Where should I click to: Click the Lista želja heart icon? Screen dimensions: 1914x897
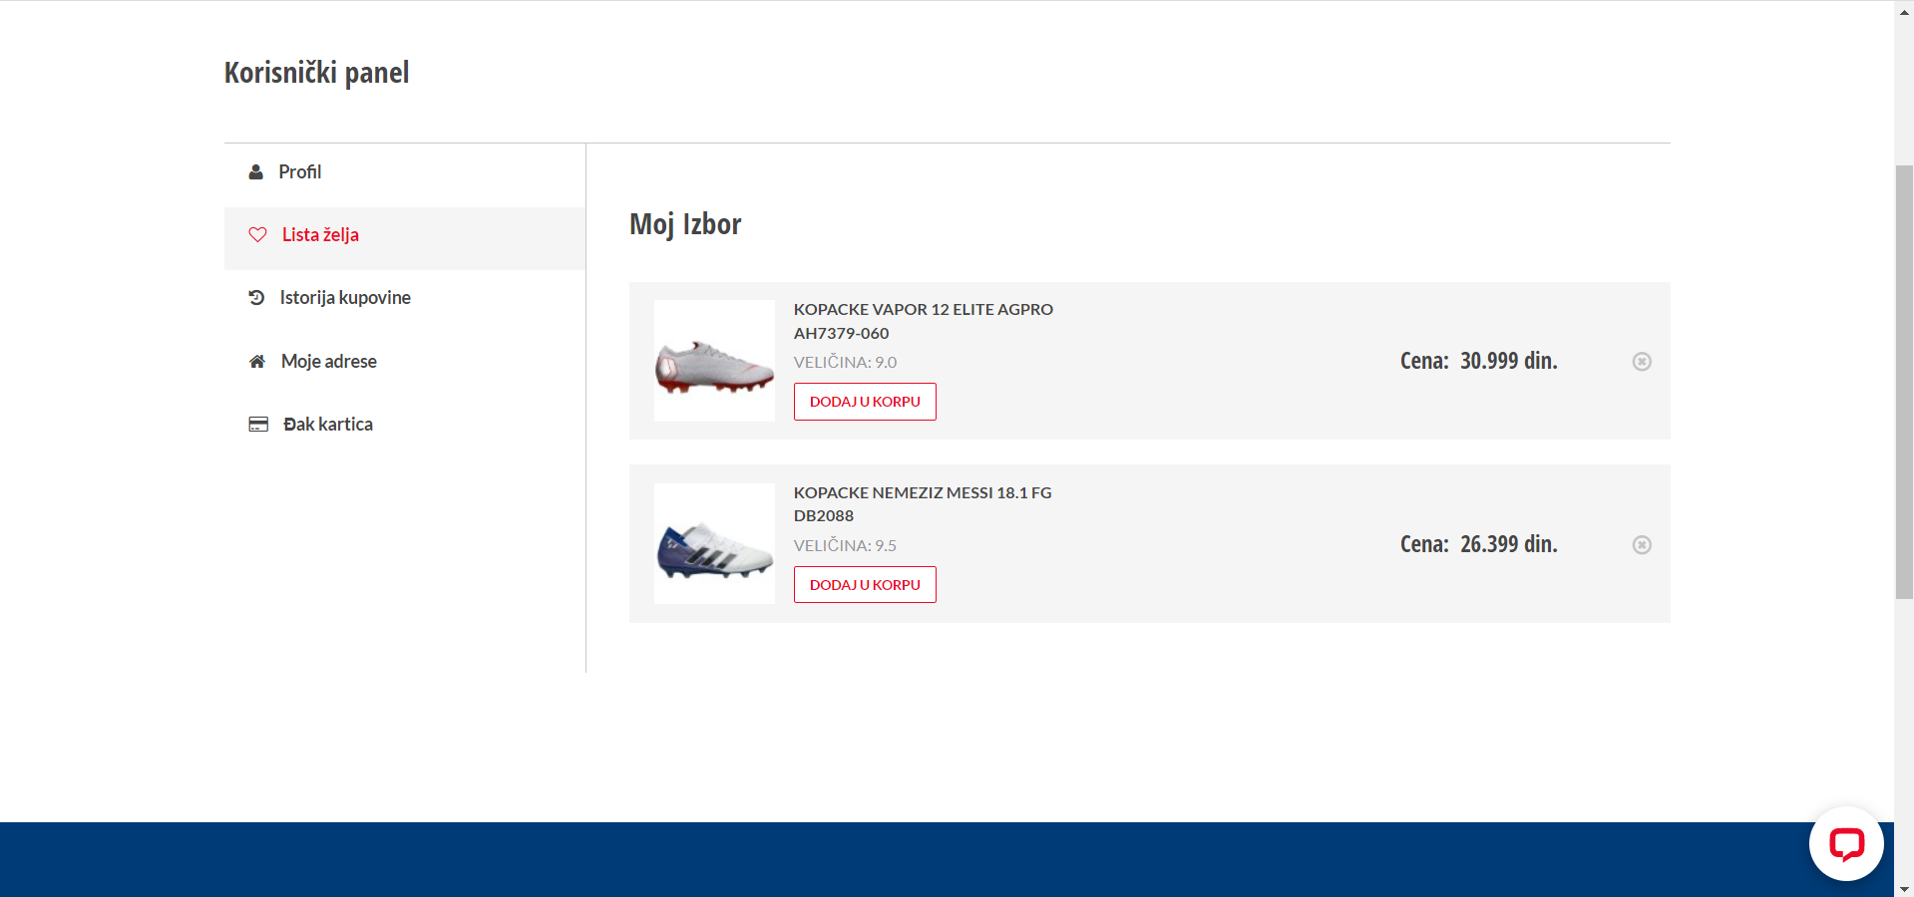pyautogui.click(x=257, y=235)
